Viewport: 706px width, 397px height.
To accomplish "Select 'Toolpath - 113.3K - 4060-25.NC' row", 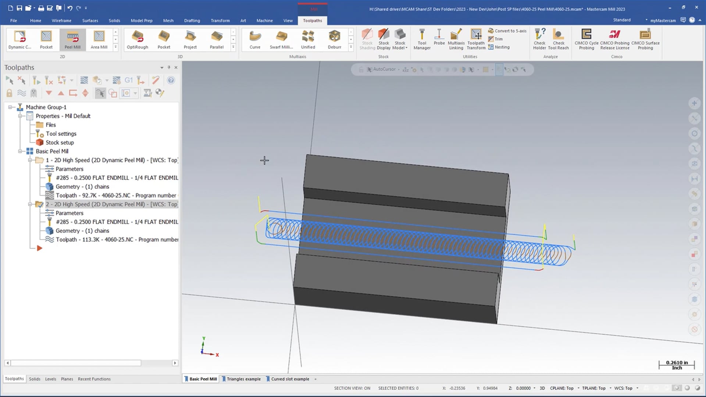I will click(x=117, y=240).
